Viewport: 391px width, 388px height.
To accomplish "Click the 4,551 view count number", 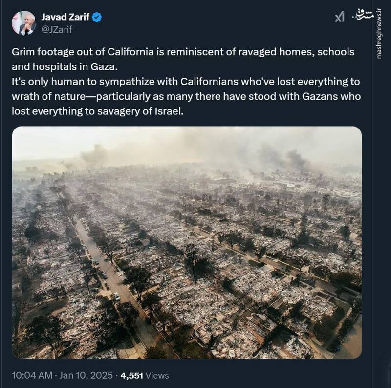I will pos(131,376).
